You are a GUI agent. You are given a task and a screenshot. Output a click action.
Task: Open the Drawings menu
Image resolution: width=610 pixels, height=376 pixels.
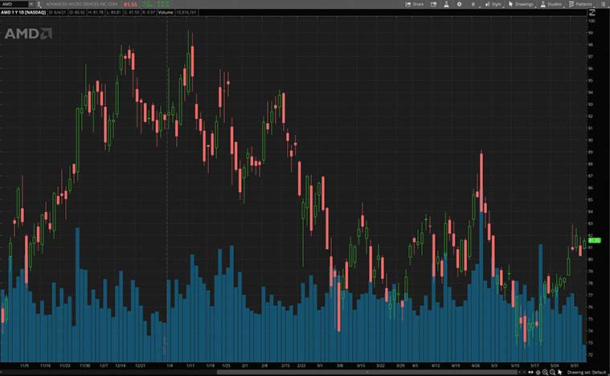pyautogui.click(x=521, y=4)
